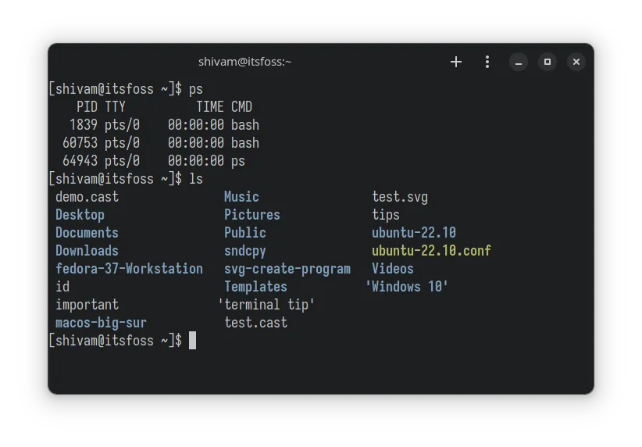
Task: Click the macos-big-sur directory entry
Action: coord(101,323)
